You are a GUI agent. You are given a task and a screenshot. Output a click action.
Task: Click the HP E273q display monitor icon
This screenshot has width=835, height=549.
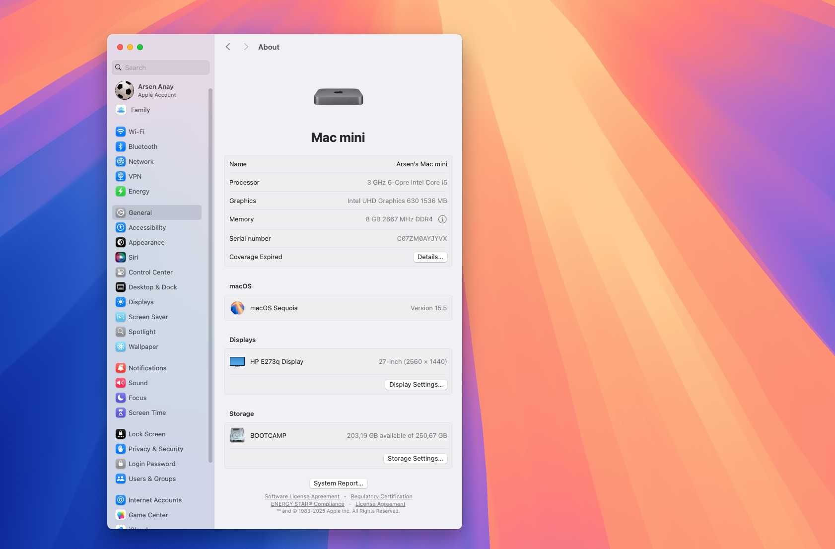[237, 361]
